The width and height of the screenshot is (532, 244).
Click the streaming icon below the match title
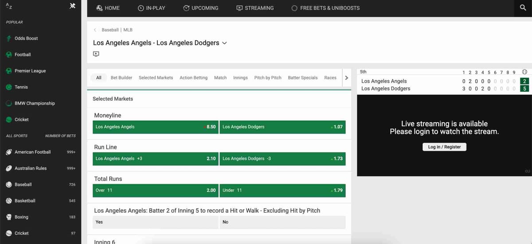point(96,54)
